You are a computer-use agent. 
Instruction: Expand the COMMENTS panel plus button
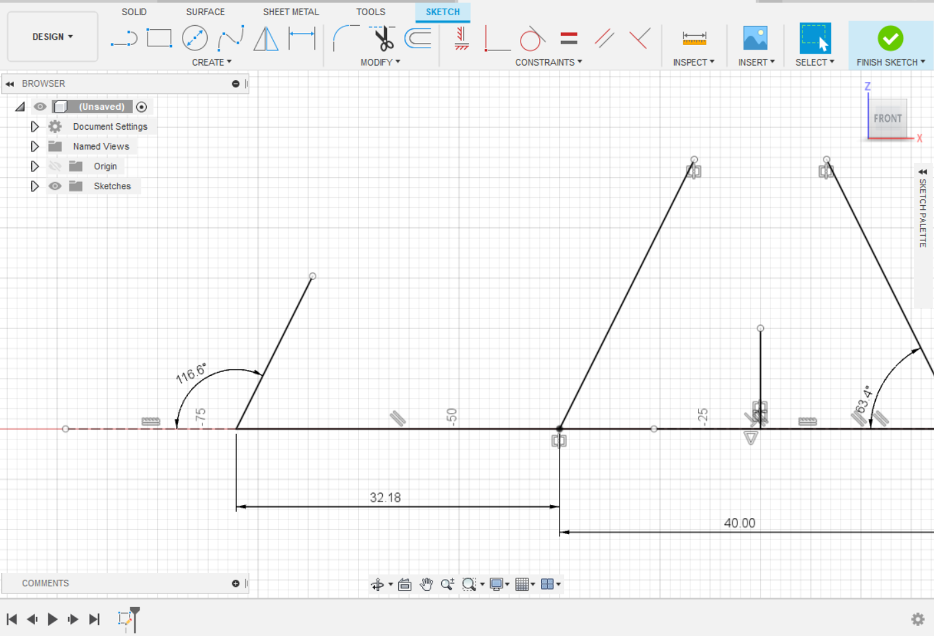(x=235, y=583)
